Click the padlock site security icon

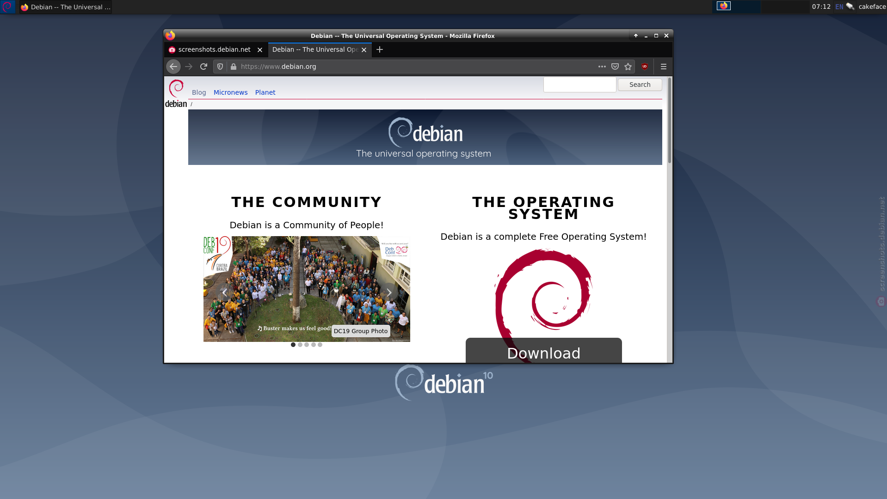coord(234,67)
